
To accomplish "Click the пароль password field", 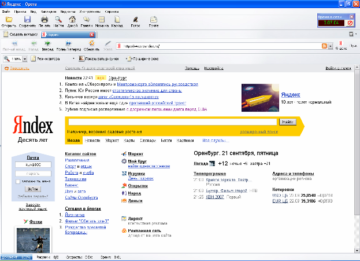I will (33, 174).
